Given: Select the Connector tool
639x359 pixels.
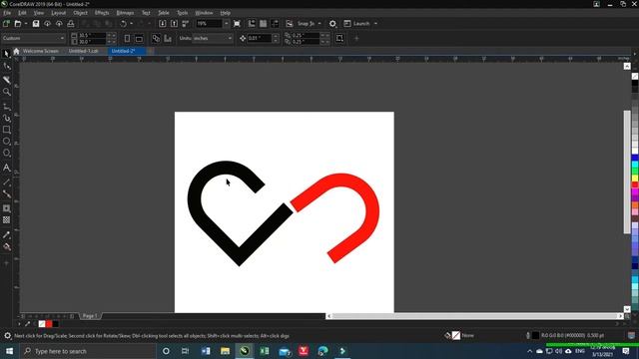Looking at the screenshot, I should click(x=7, y=193).
